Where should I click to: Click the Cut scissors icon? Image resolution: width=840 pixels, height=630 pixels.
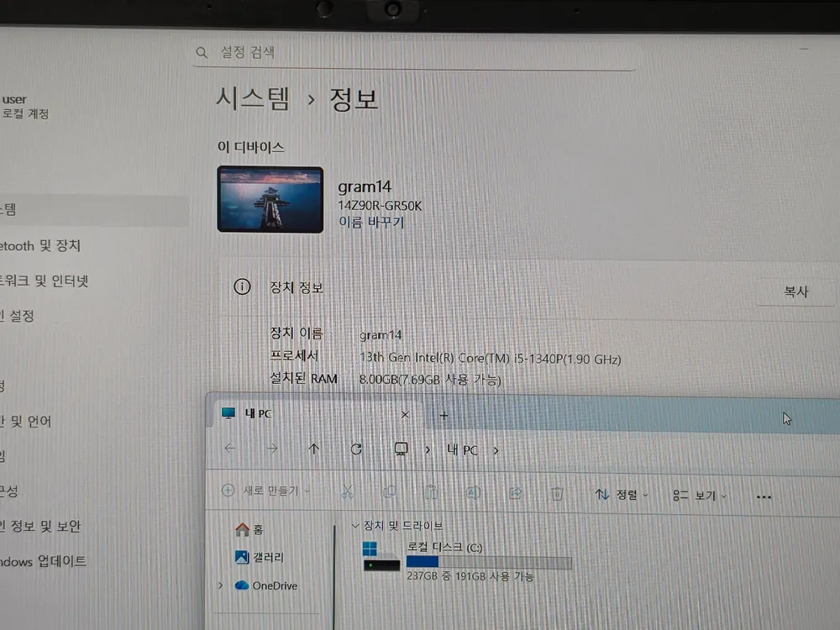(x=348, y=491)
